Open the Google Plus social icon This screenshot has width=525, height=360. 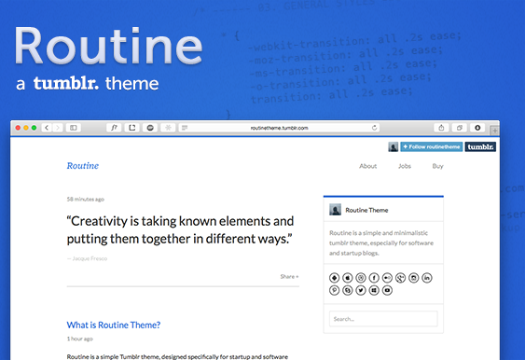400,278
